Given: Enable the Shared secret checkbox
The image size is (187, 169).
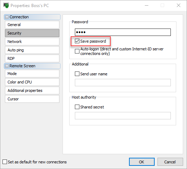Looking at the screenshot, I should tap(77, 107).
